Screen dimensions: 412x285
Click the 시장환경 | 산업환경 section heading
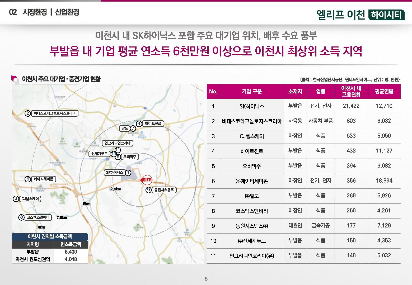[x=51, y=12]
